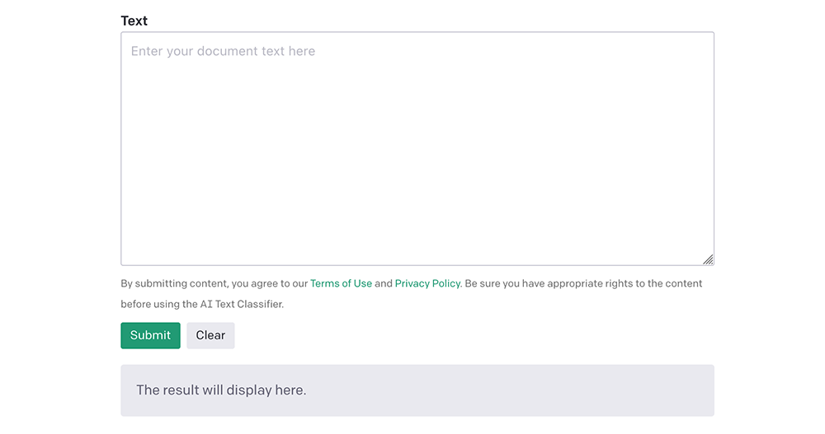Open the Terms of Use link
This screenshot has height=434, width=825.
[341, 284]
